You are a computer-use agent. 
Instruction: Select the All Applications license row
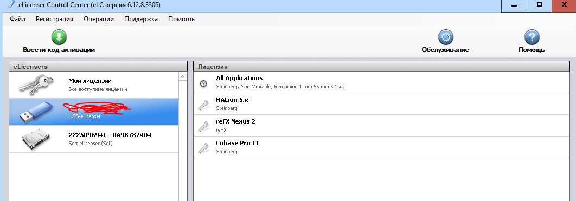381,82
